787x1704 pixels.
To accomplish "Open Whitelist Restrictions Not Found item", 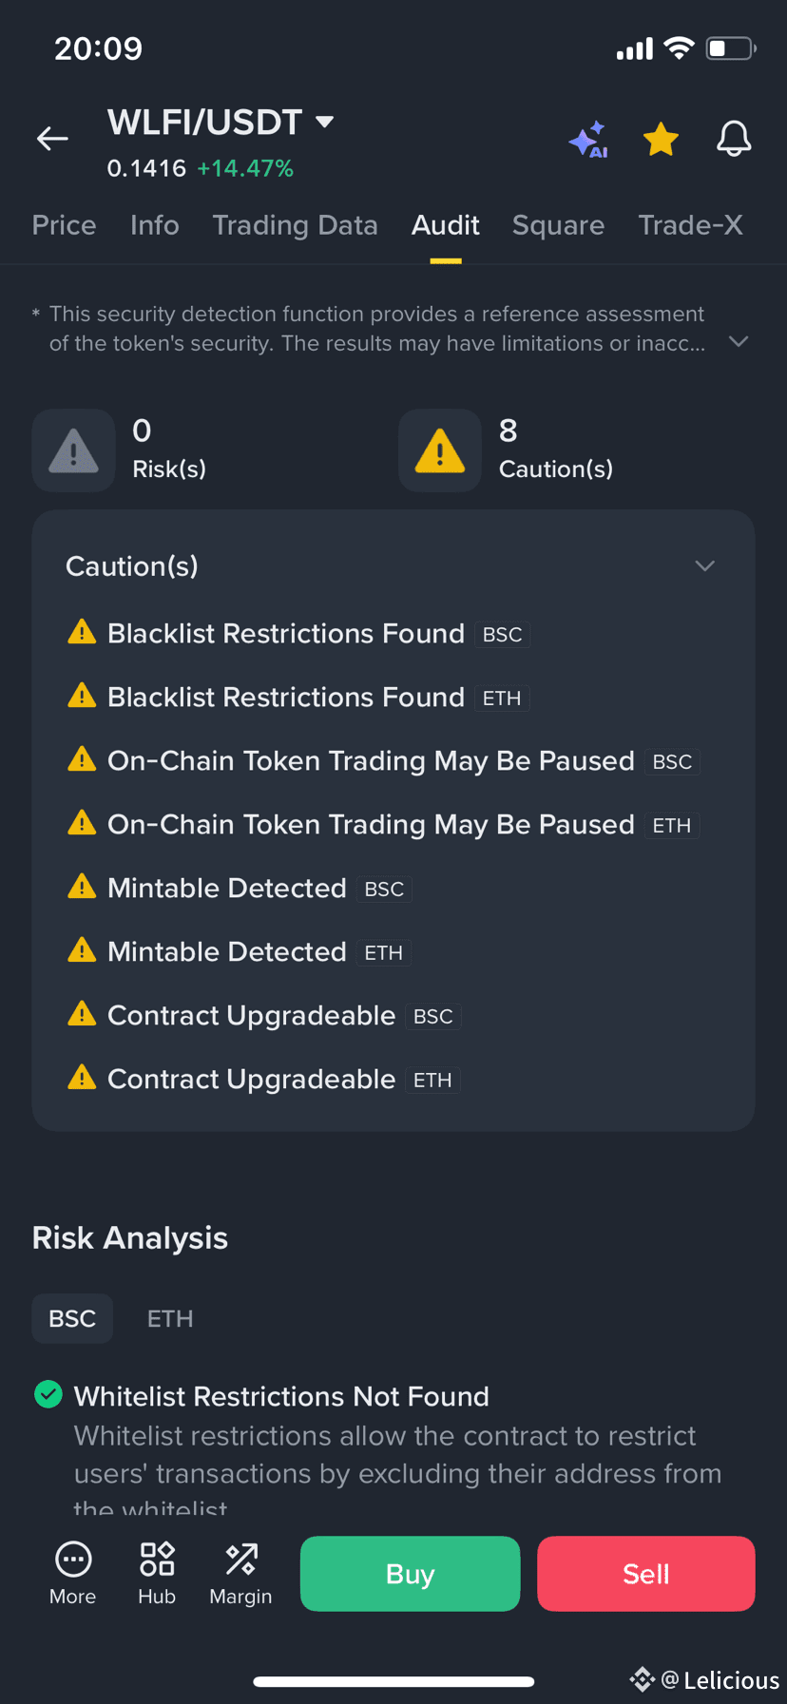I will (281, 1396).
